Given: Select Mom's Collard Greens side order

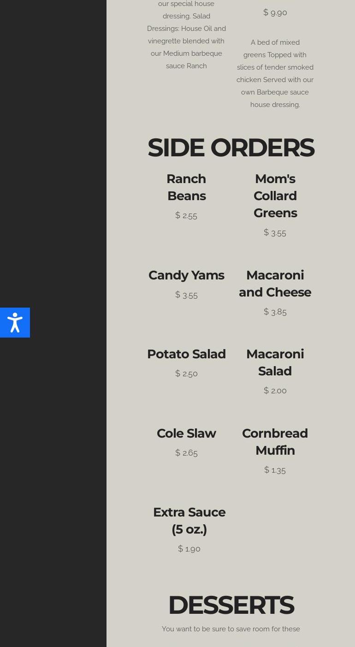Looking at the screenshot, I should [x=275, y=196].
